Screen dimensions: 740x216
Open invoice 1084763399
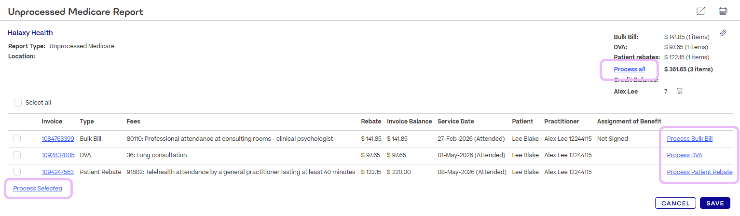58,139
